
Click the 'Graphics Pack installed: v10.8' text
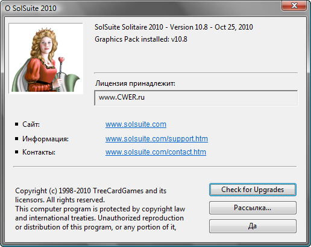pyautogui.click(x=141, y=39)
